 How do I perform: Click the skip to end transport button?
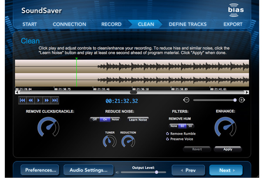tap(55, 101)
